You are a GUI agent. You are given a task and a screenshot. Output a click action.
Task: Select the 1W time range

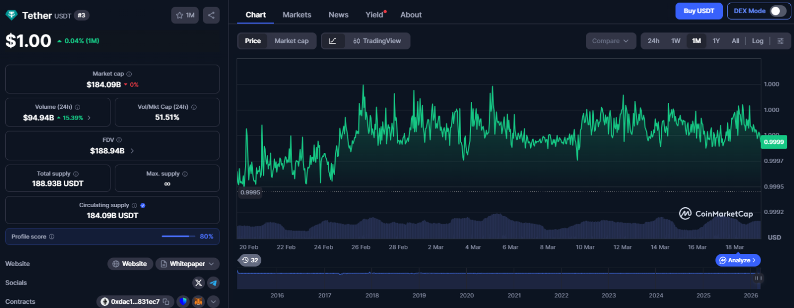pos(676,41)
